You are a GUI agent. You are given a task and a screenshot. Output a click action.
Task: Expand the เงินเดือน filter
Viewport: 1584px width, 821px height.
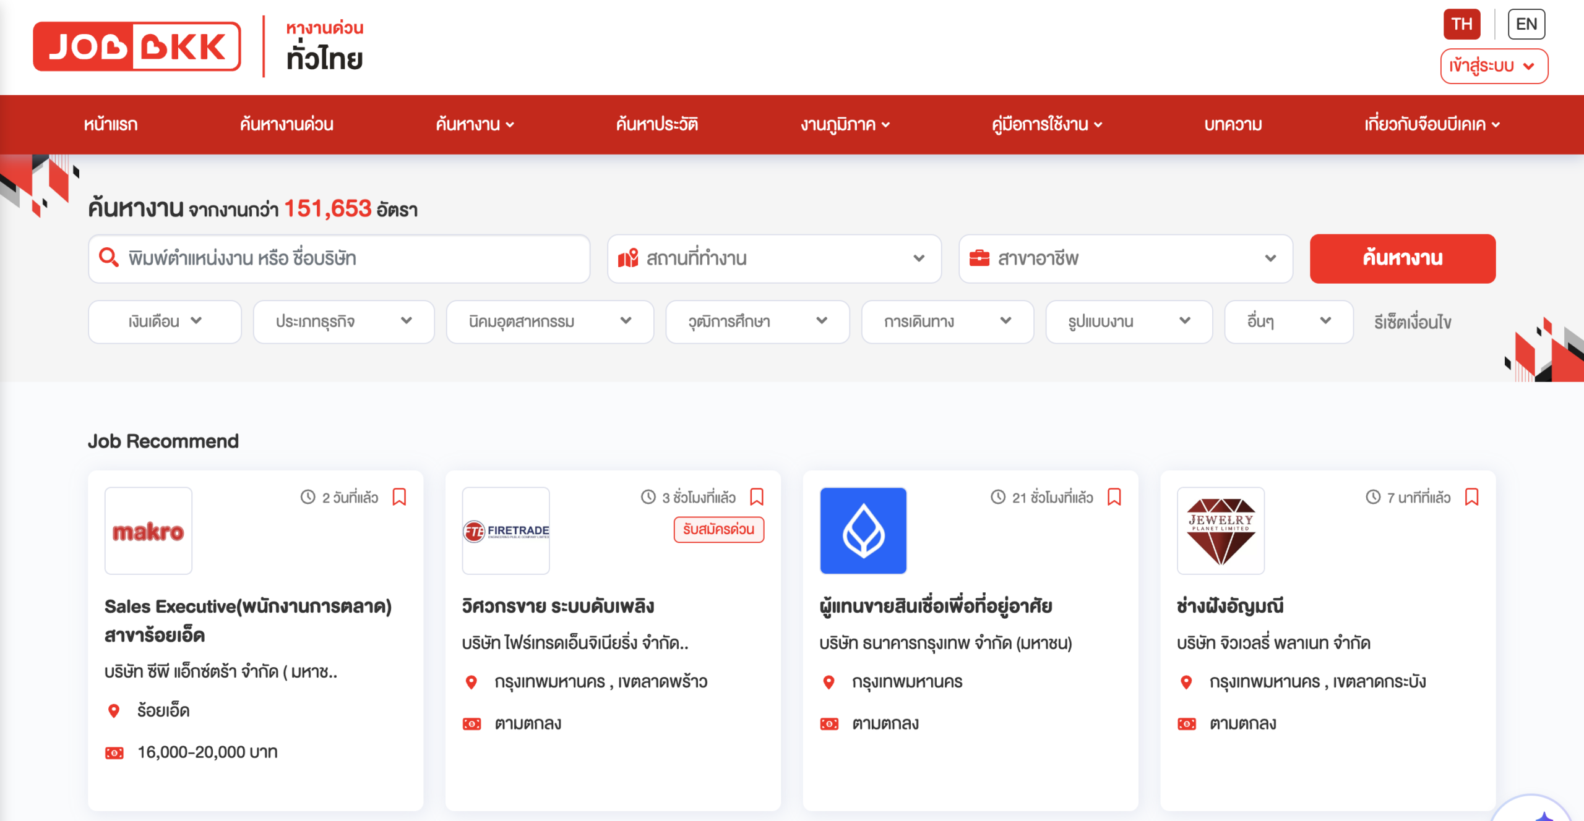coord(165,321)
